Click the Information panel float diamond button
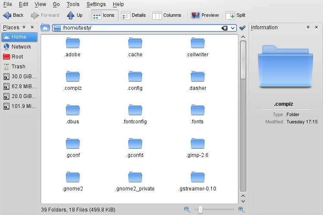 click(x=308, y=27)
